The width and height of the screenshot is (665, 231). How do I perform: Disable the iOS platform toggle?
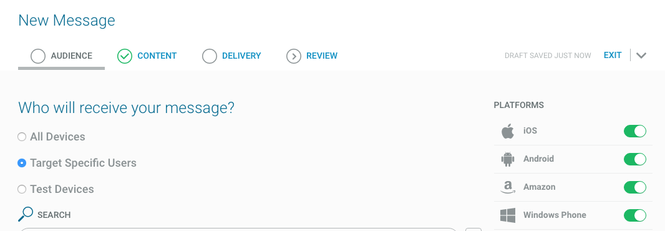[x=635, y=130]
